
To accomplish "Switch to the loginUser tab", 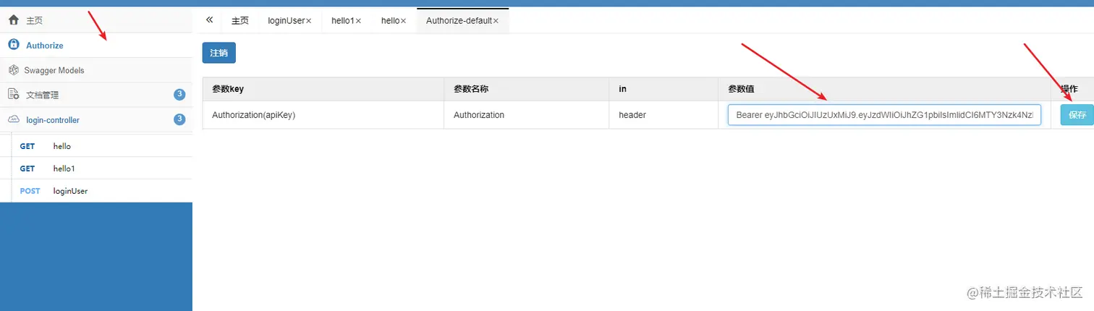I will click(x=289, y=21).
